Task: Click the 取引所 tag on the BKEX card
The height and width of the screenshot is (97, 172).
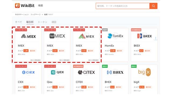Action: tap(148, 51)
